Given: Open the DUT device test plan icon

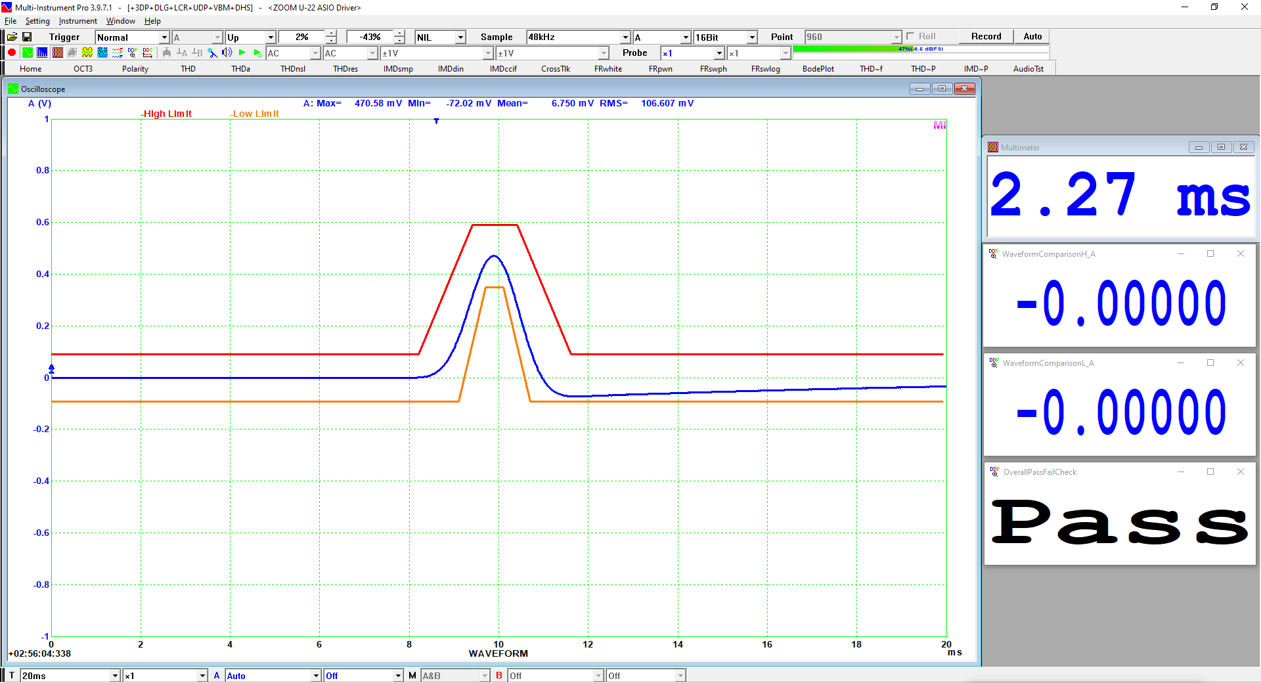Looking at the screenshot, I should (102, 53).
